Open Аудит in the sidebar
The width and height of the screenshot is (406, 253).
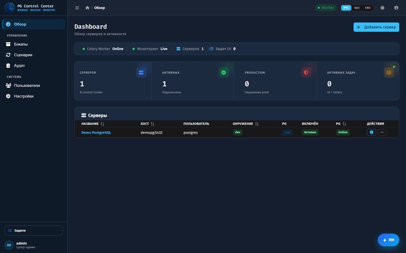tap(34, 66)
